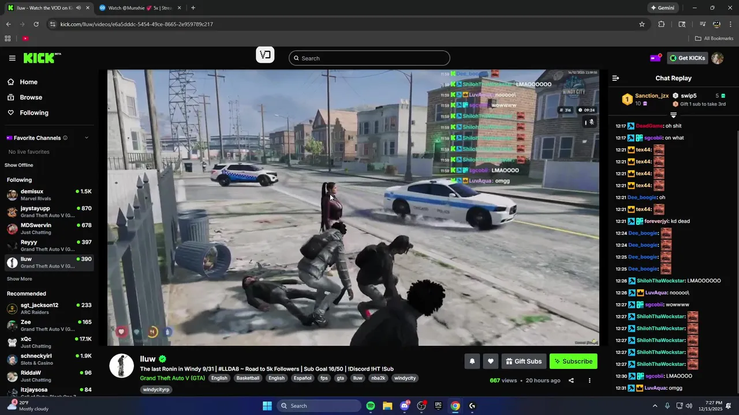This screenshot has width=739, height=415.
Task: Open Reyyy channel in Following
Action: (49, 246)
